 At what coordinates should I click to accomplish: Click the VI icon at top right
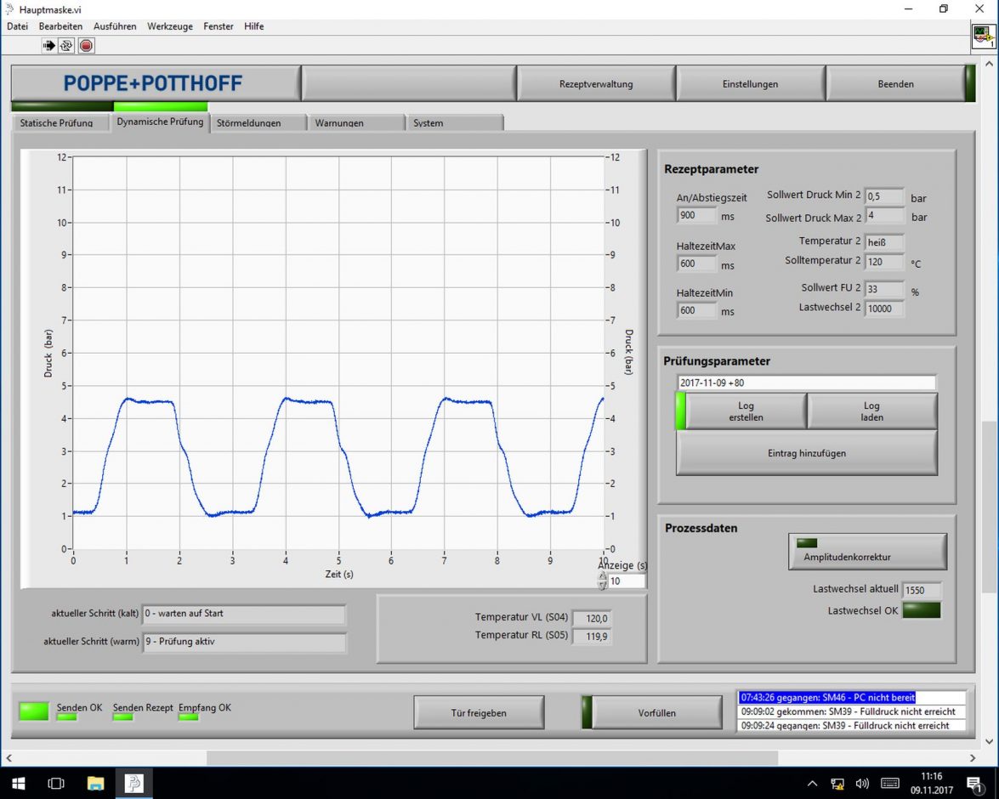(x=983, y=36)
